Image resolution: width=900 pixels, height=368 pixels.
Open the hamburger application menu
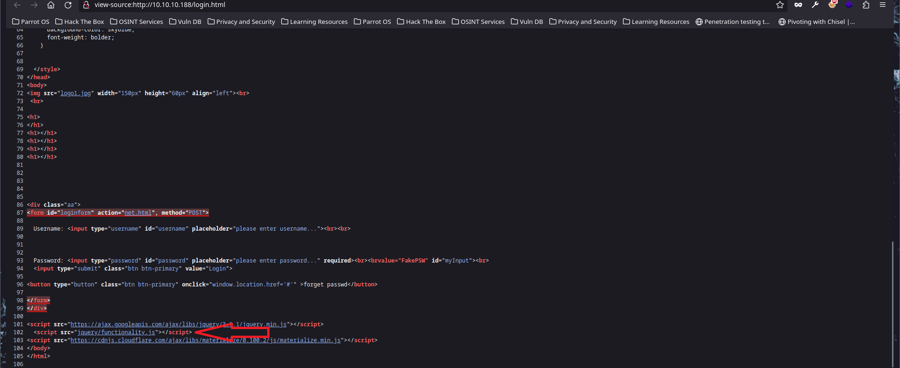883,5
